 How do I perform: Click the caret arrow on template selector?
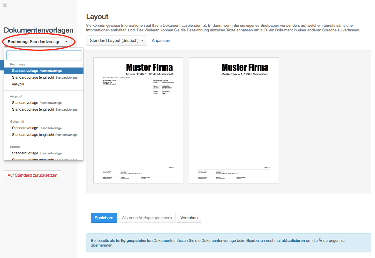point(66,42)
